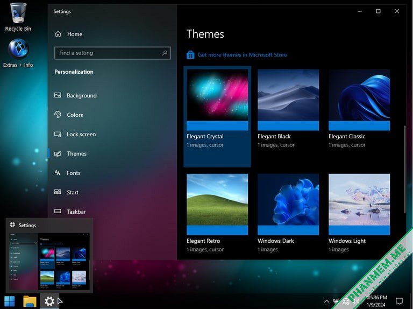The image size is (413, 309).
Task: Click the Settings gear taskbar icon
Action: click(x=49, y=301)
